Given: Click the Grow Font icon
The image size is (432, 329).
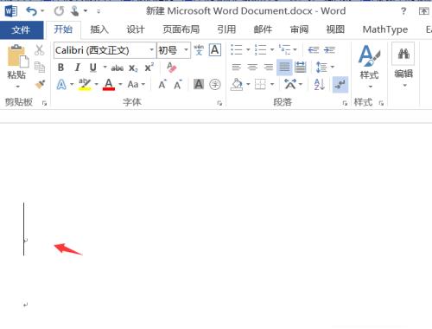Looking at the screenshot, I should tap(162, 85).
